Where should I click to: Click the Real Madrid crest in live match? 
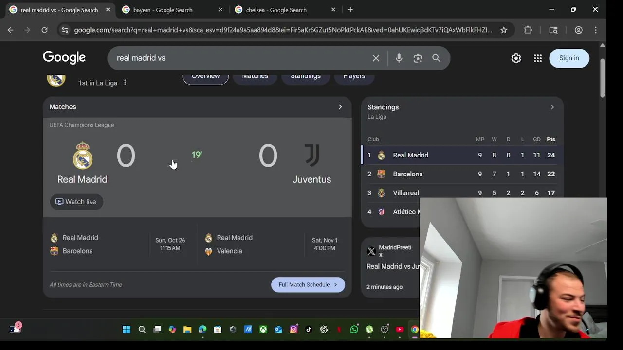[83, 156]
